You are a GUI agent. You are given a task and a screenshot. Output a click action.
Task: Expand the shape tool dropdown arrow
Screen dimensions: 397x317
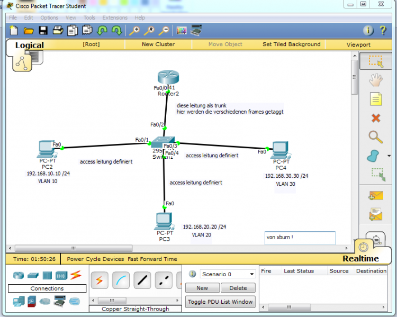[389, 156]
